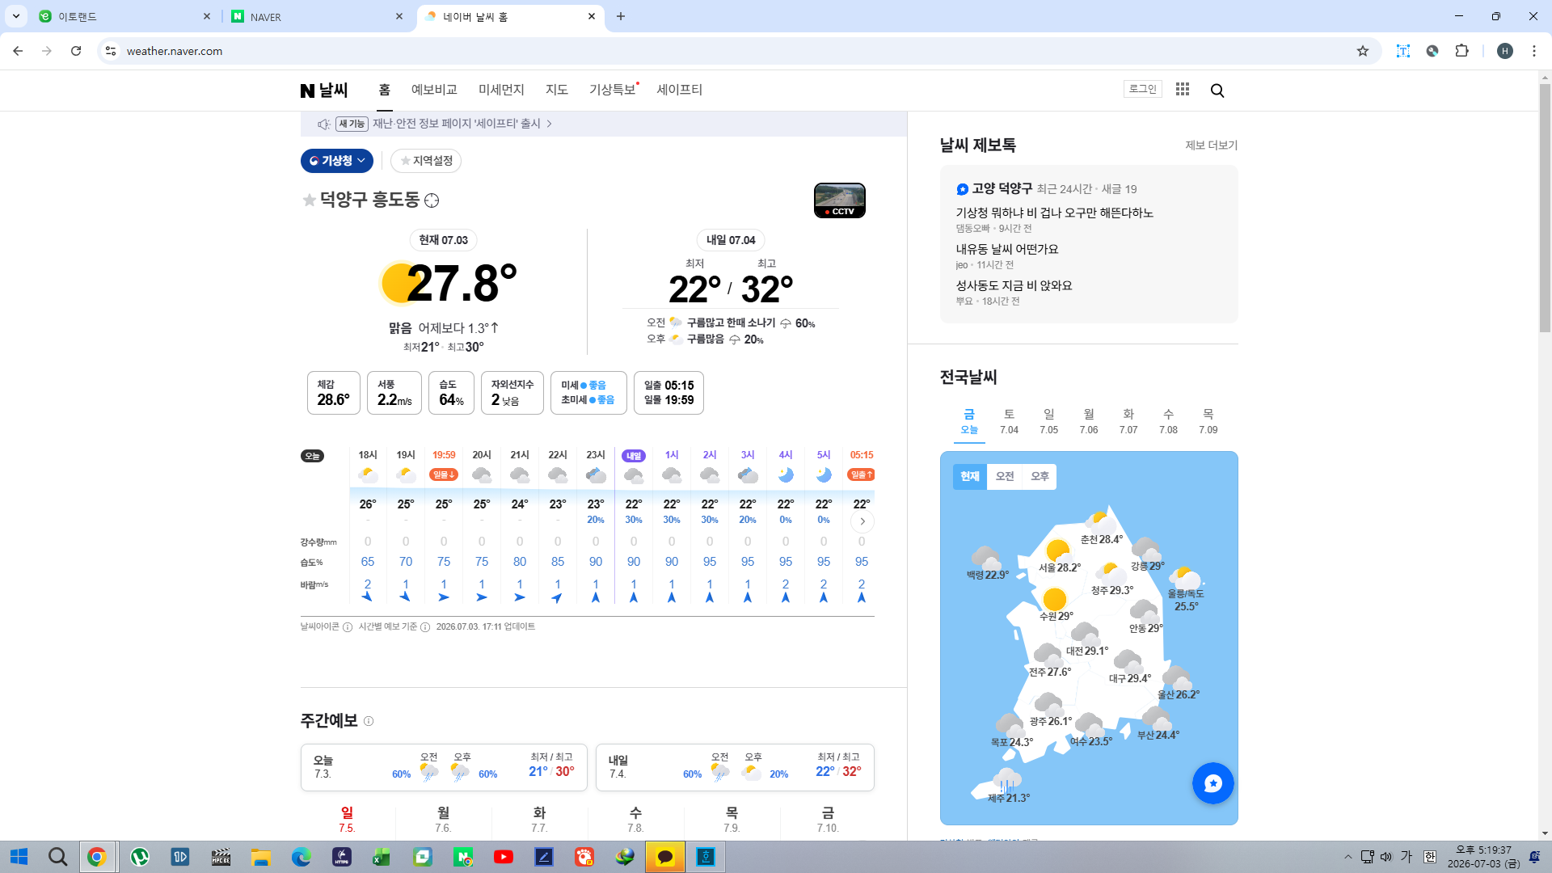This screenshot has width=1552, height=873.
Task: Expand the 기상청 provider dropdown
Action: (x=337, y=161)
